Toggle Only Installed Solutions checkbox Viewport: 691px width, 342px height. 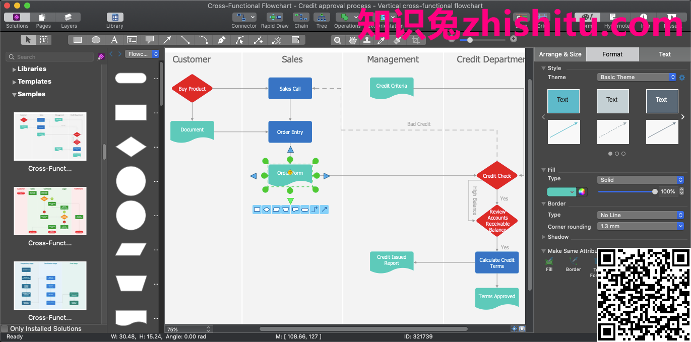(5, 329)
